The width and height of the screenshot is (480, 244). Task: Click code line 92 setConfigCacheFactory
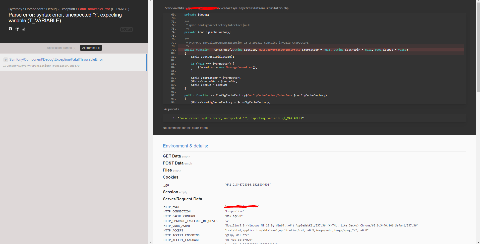(x=255, y=95)
